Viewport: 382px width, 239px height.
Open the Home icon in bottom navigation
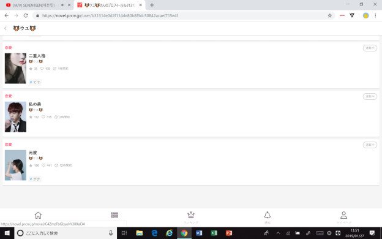(x=38, y=215)
